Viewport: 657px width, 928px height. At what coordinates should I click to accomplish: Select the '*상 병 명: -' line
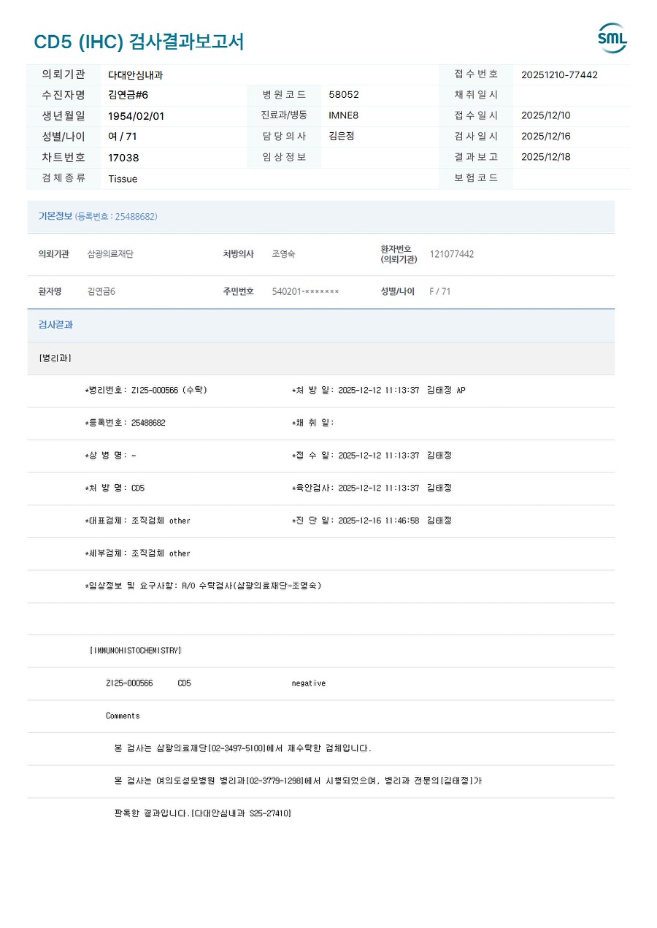click(110, 456)
